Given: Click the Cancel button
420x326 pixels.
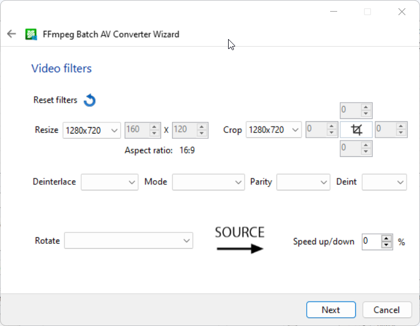Looking at the screenshot, I should (387, 310).
